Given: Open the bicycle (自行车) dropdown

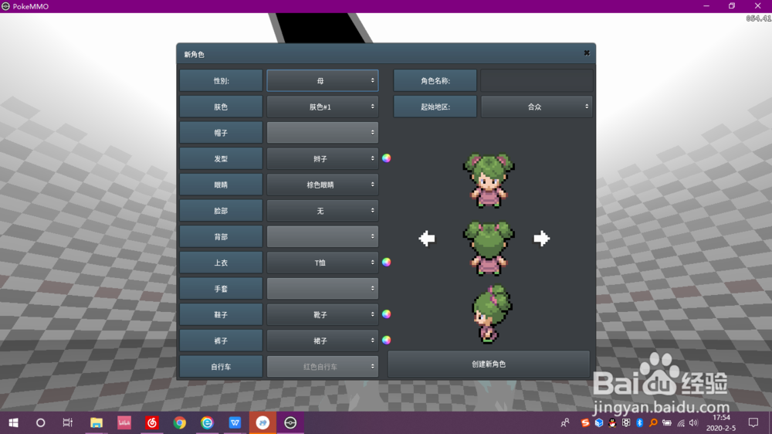Looking at the screenshot, I should pyautogui.click(x=323, y=367).
